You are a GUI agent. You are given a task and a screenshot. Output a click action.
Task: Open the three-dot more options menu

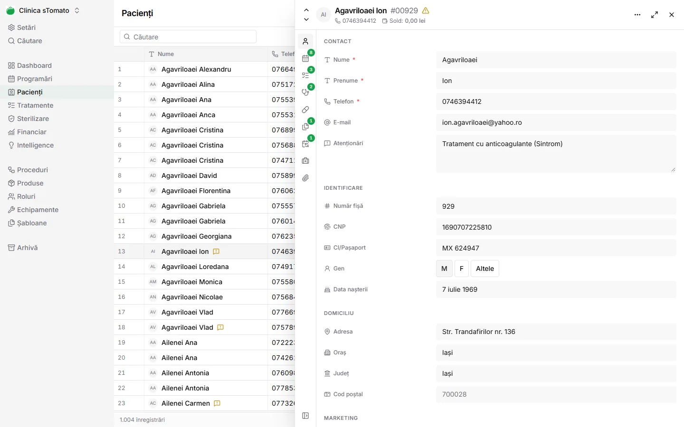(x=637, y=15)
